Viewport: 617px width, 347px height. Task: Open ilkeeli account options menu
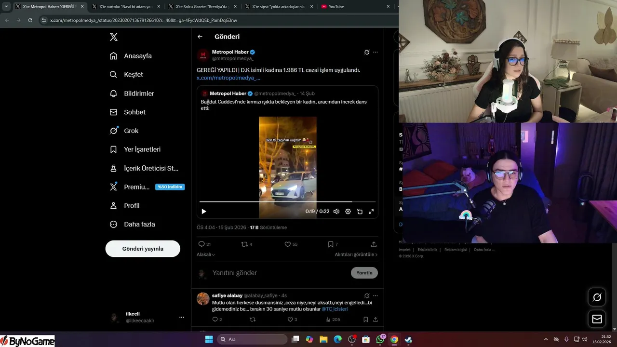[x=182, y=317]
